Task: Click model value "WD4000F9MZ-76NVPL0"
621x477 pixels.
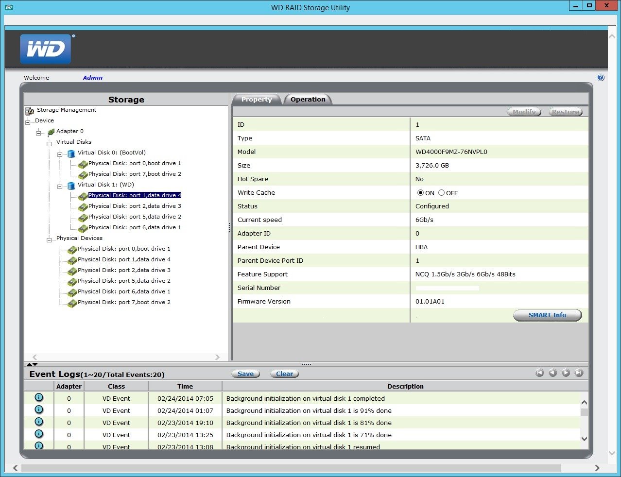Action: (451, 152)
